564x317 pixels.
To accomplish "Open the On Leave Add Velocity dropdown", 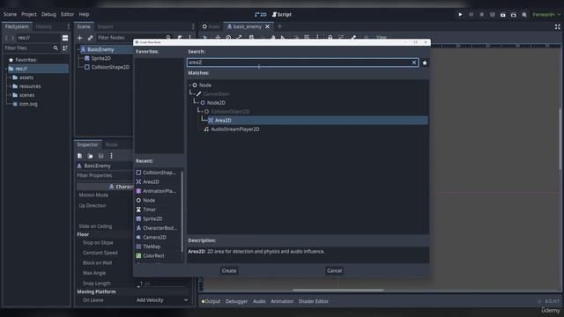I will pyautogui.click(x=162, y=300).
